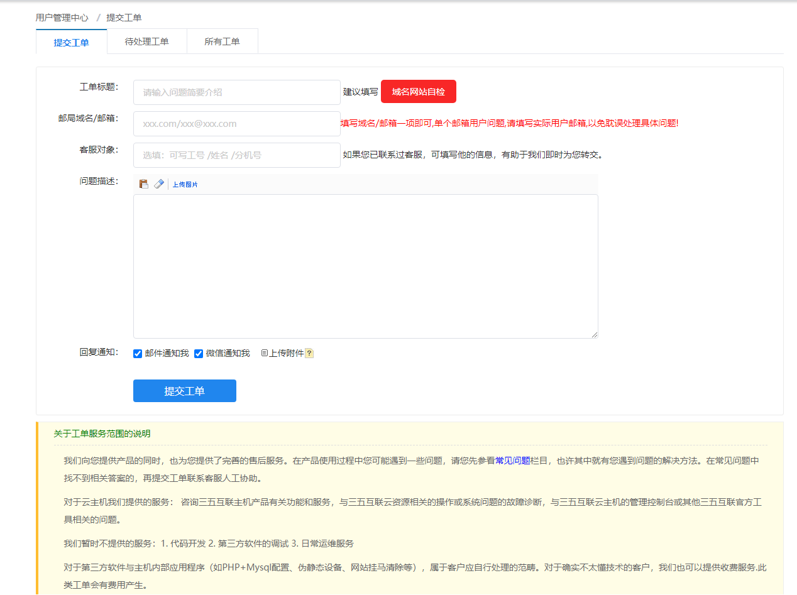
Task: Open the 常见问题 link in the notice
Action: point(513,461)
